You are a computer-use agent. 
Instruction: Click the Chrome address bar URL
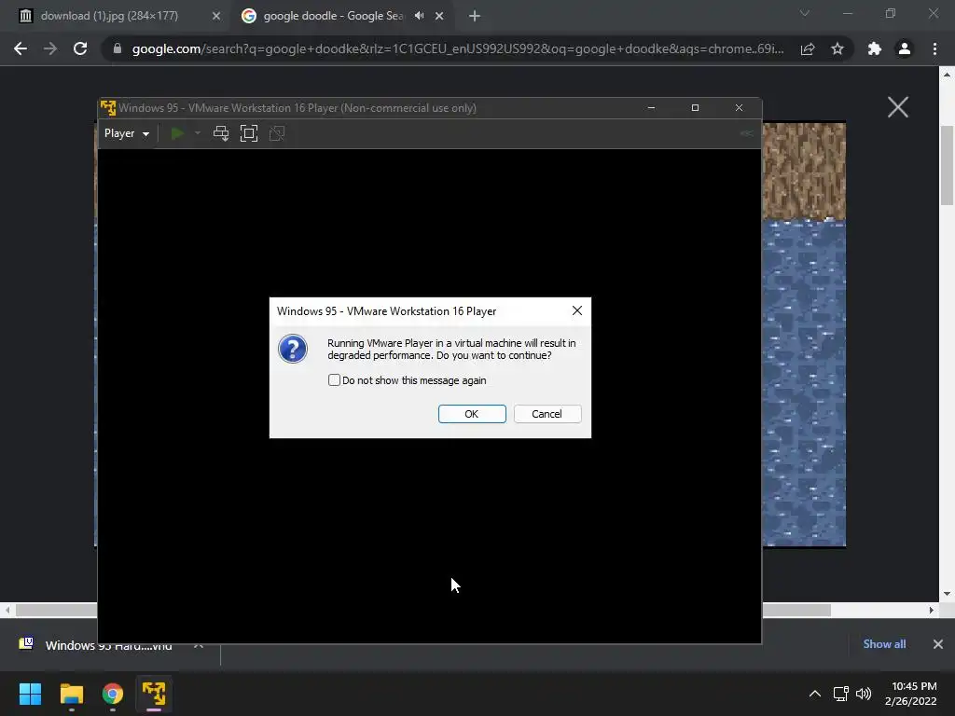tap(458, 48)
